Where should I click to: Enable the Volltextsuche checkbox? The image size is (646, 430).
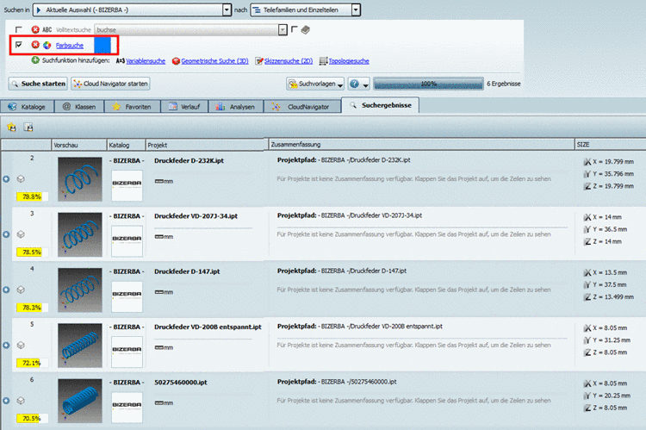[19, 29]
